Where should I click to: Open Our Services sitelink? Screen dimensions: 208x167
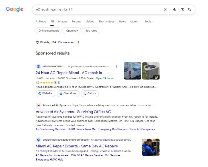pos(113,155)
